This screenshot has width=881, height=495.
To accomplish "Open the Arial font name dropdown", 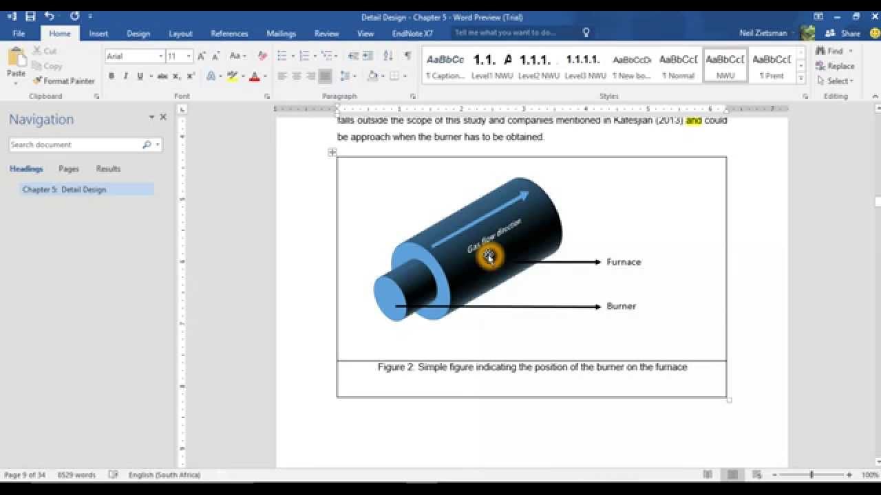I will (x=160, y=56).
